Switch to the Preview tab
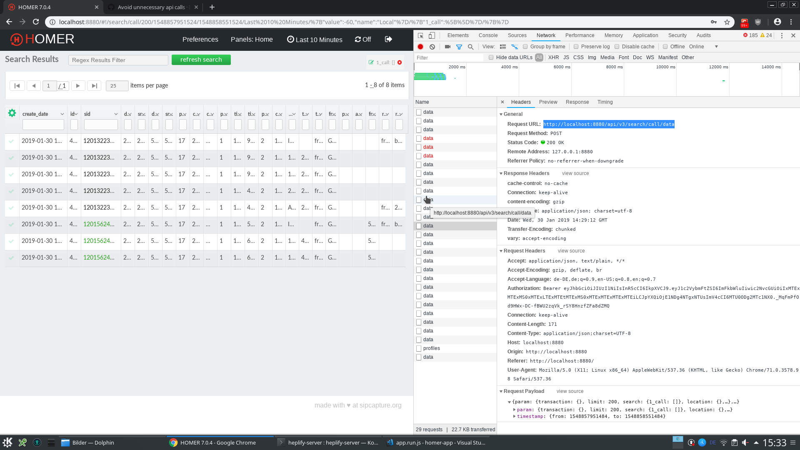This screenshot has height=450, width=800. tap(548, 102)
